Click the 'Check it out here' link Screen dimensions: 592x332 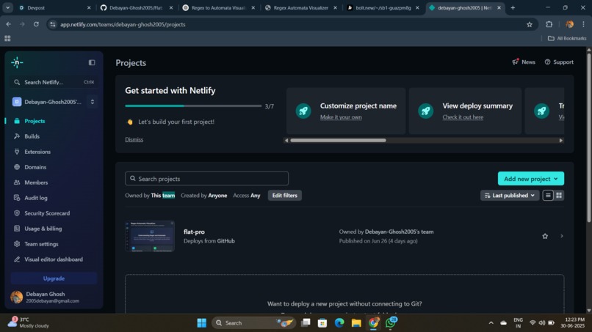click(463, 117)
